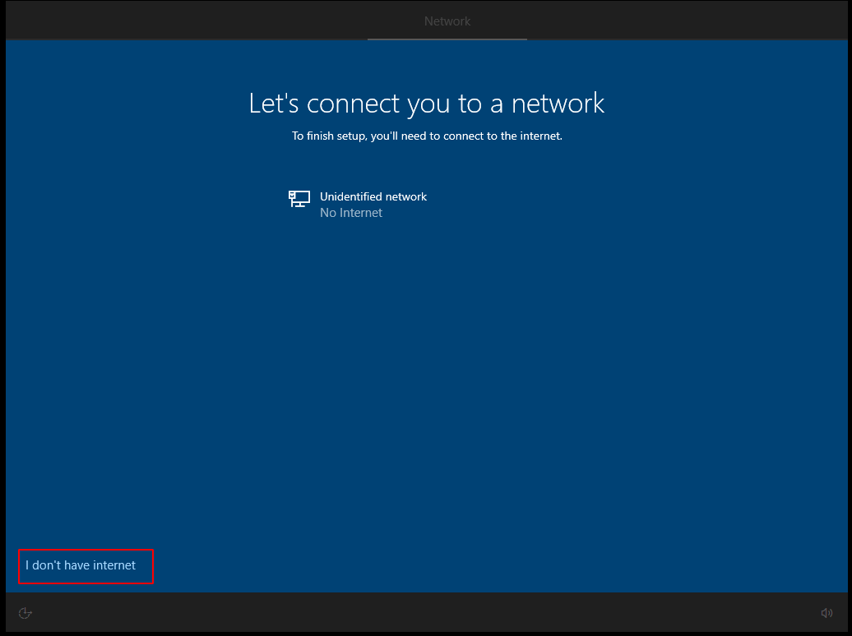This screenshot has height=636, width=852.
Task: Click the No Internet status text
Action: point(350,212)
